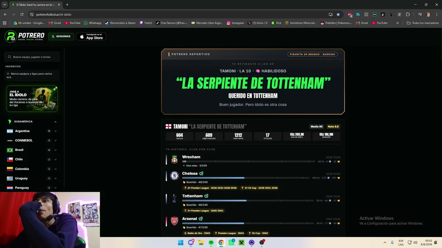Open the Chrome profile avatar
The height and width of the screenshot is (248, 442).
pyautogui.click(x=429, y=14)
